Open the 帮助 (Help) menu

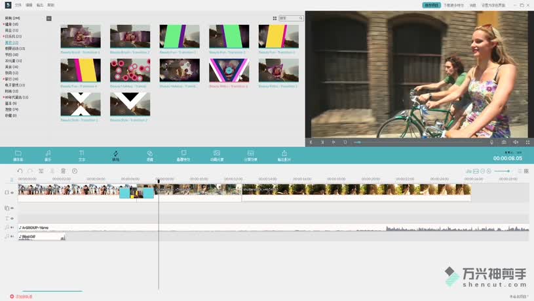51,5
